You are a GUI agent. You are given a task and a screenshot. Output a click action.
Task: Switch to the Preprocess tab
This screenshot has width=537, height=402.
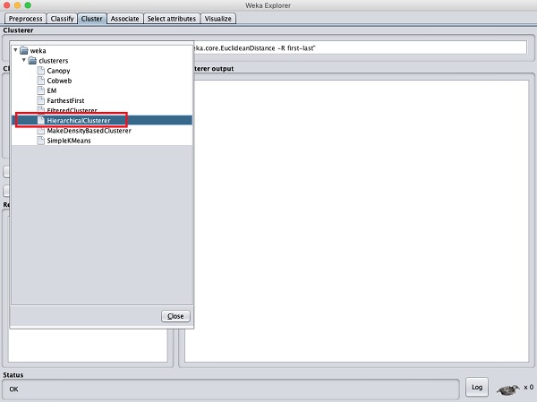(x=25, y=19)
